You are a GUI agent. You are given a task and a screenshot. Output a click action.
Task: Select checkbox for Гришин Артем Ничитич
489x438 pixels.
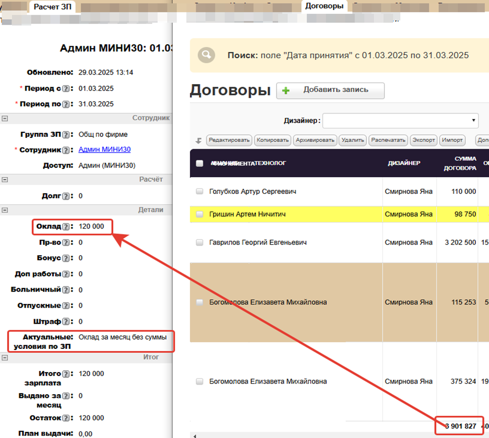click(199, 214)
